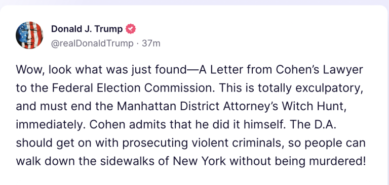The height and width of the screenshot is (185, 389).
Task: Click the phrase "Cohen's Lawyer"
Action: click(320, 70)
